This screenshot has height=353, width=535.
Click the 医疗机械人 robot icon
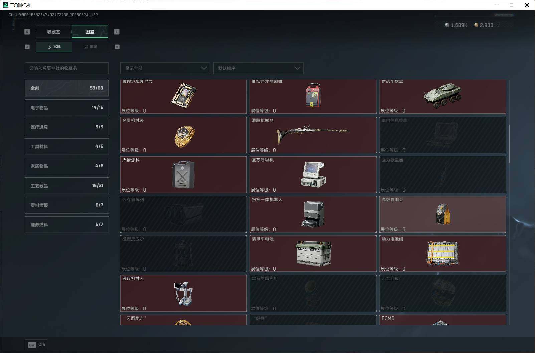183,293
